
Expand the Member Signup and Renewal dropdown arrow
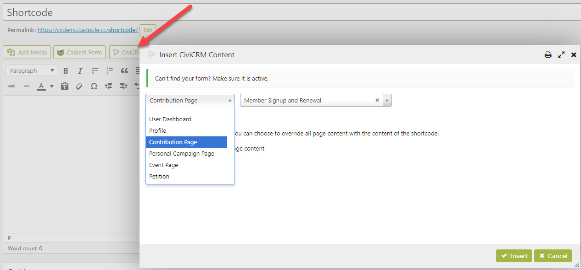[387, 100]
